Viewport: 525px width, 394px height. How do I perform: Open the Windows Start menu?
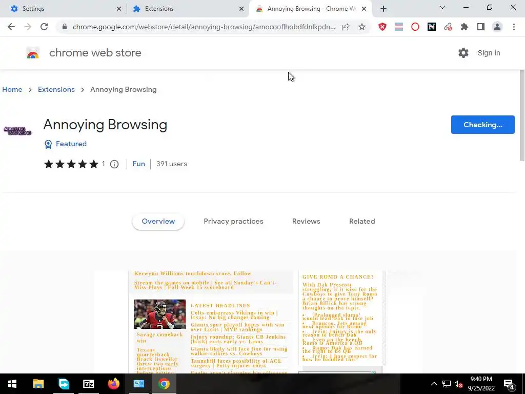[12, 384]
